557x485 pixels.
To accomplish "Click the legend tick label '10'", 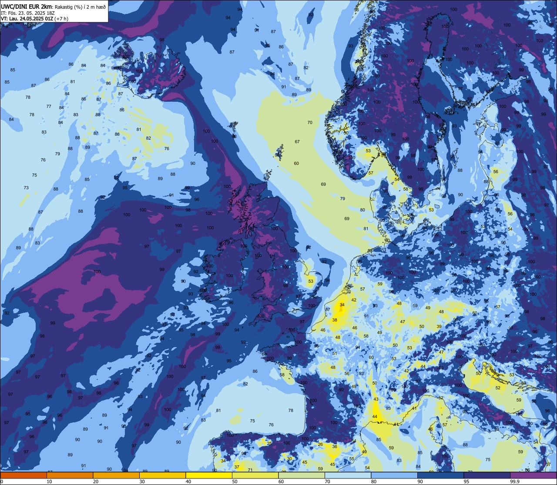I will pyautogui.click(x=49, y=482).
